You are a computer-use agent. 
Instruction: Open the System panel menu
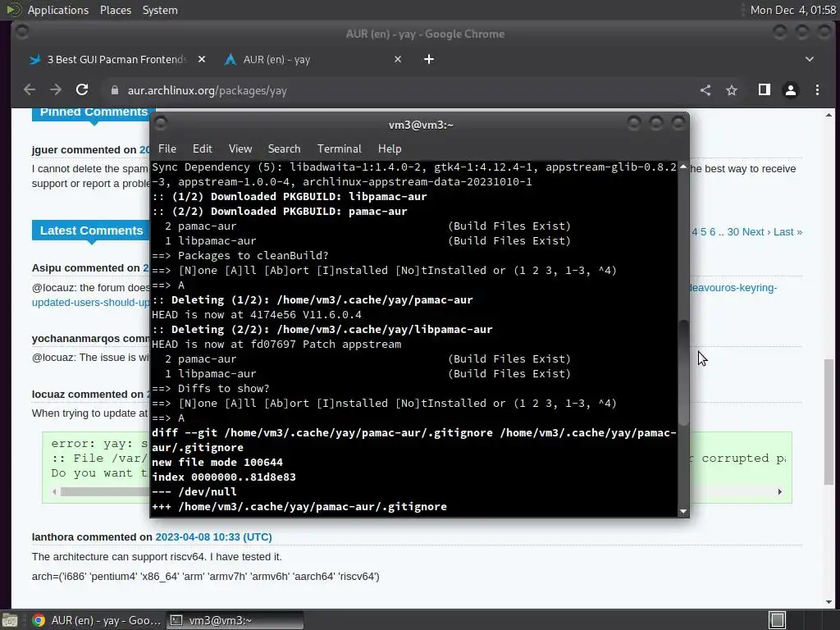pos(160,10)
